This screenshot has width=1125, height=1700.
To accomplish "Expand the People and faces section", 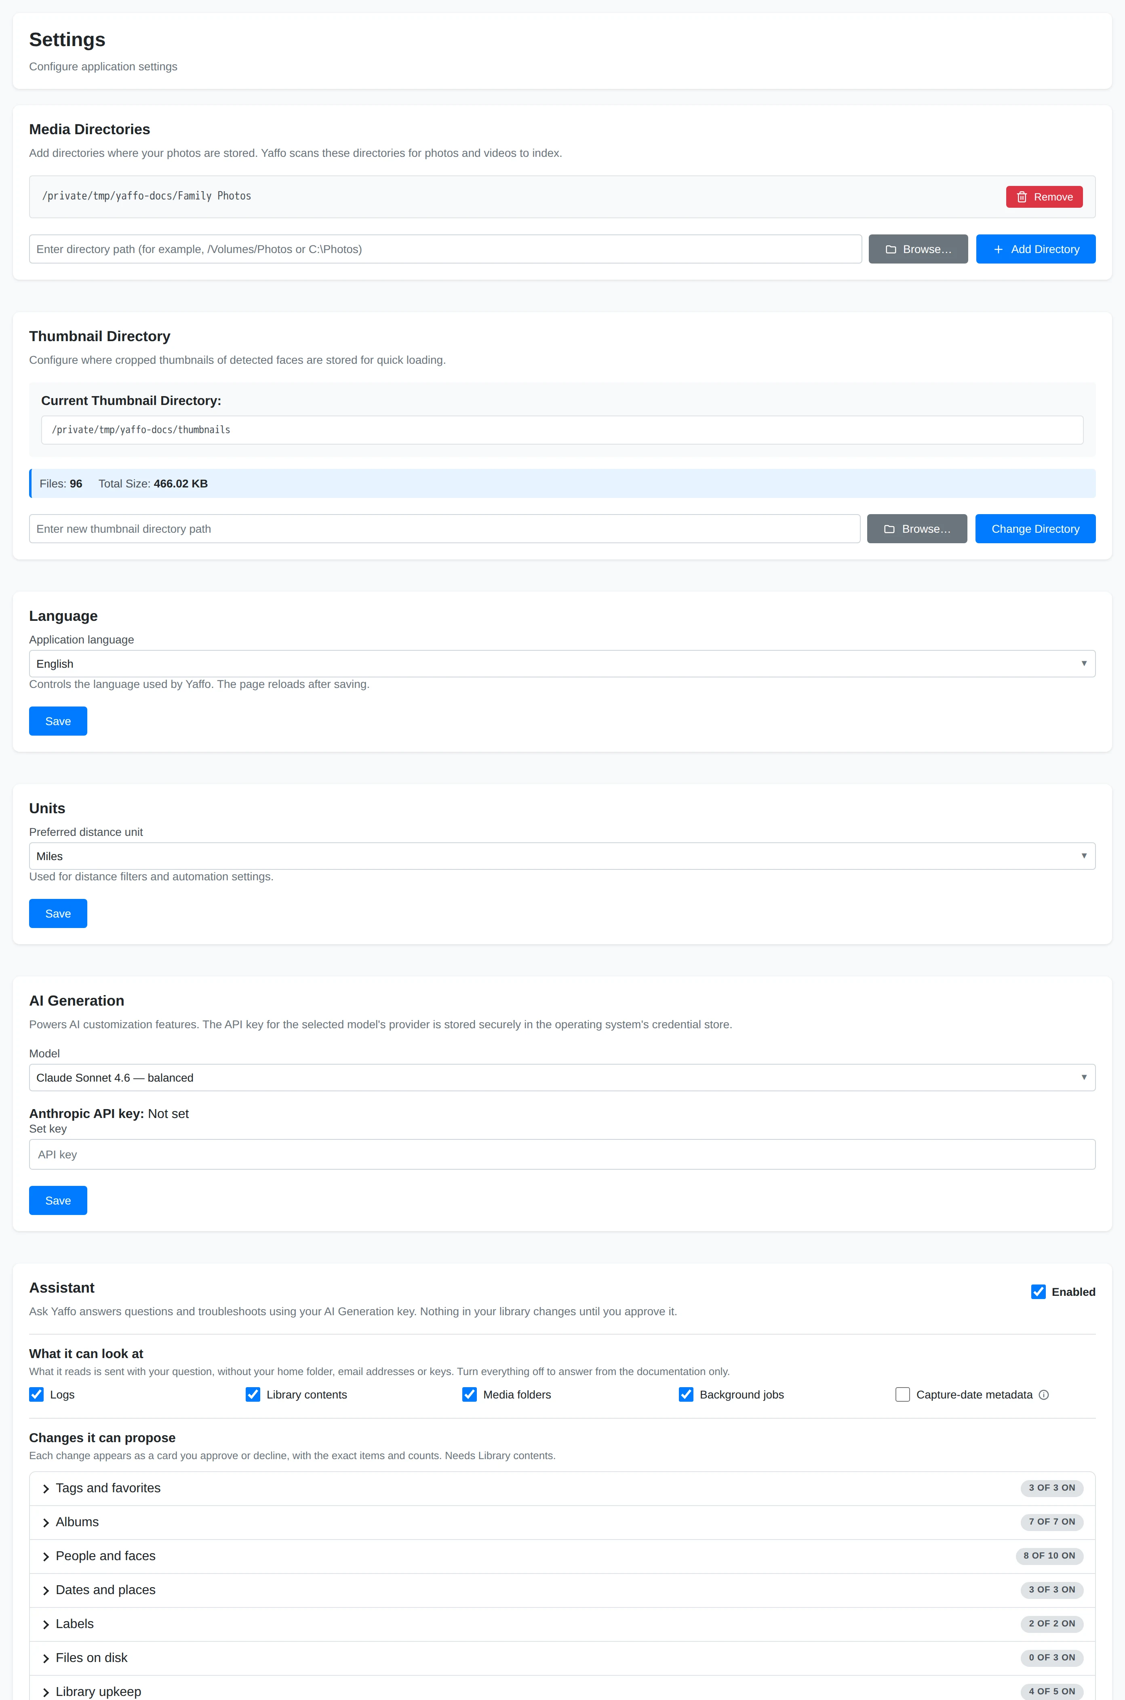I will 562,1556.
